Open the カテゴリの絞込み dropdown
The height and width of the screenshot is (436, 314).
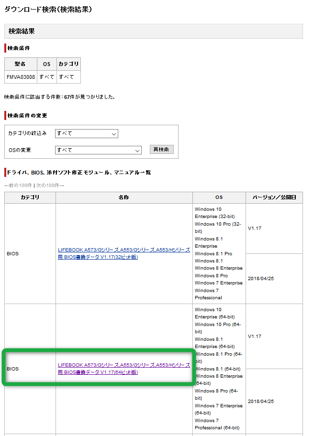tap(87, 133)
